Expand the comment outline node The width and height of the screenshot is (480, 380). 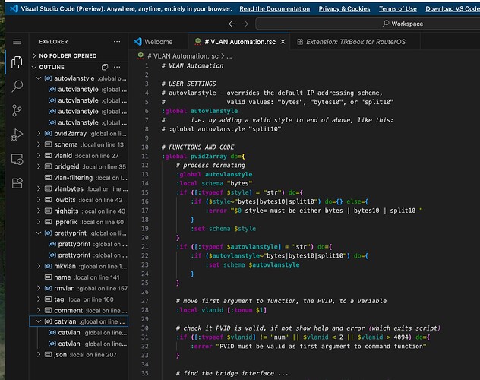point(39,310)
